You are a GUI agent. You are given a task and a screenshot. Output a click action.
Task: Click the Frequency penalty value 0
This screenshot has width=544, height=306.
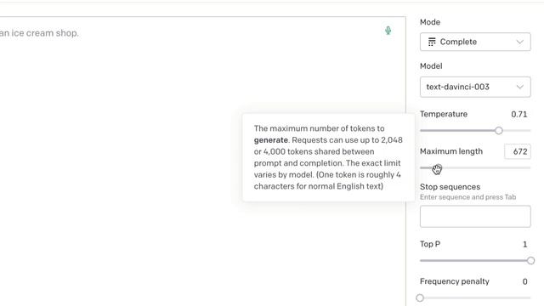[525, 281]
